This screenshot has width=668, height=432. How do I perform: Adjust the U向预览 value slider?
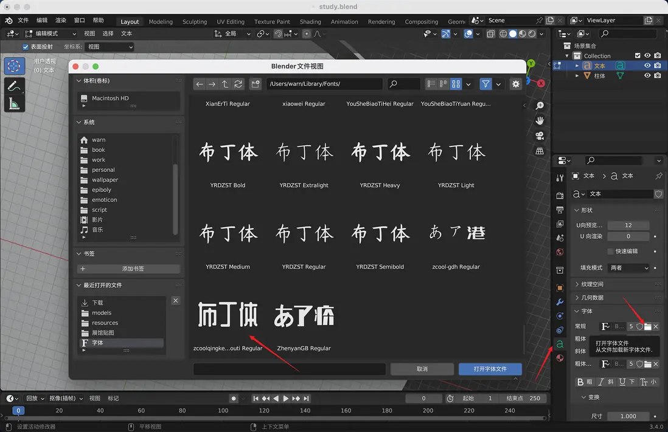628,225
